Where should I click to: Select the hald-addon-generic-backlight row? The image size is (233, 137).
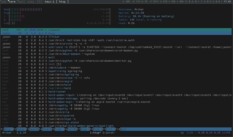pos(116,126)
